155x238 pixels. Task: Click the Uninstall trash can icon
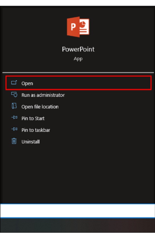pyautogui.click(x=14, y=141)
